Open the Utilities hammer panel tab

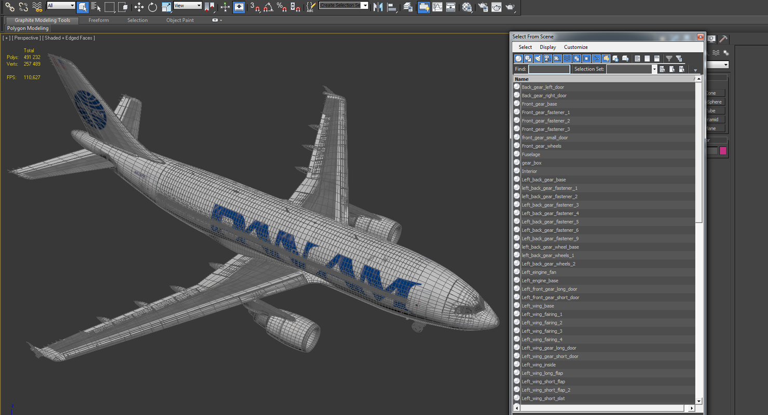(723, 39)
